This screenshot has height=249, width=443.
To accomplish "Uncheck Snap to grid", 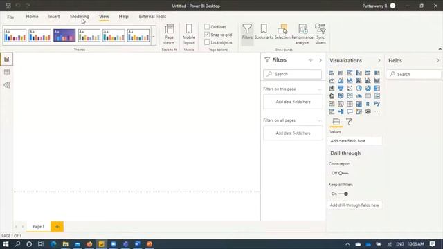I will point(207,35).
